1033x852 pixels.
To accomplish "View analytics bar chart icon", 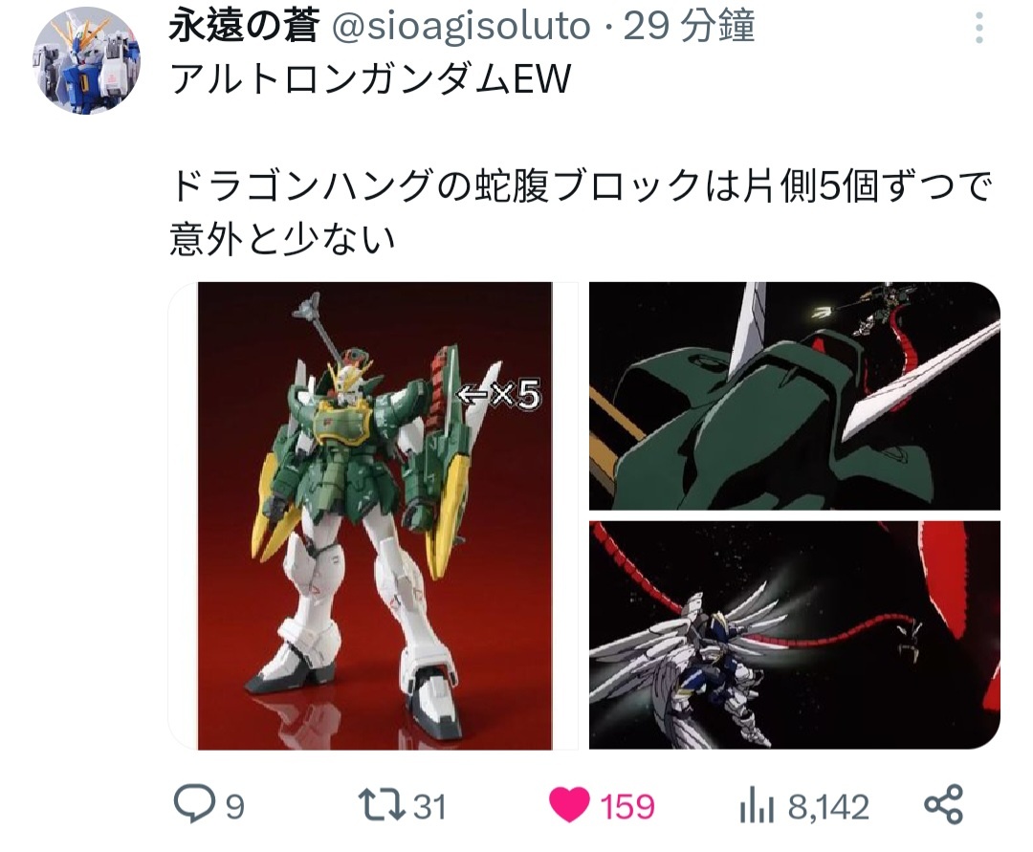I will tap(756, 805).
